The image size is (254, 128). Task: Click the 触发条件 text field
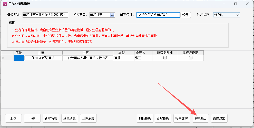[x=158, y=15]
